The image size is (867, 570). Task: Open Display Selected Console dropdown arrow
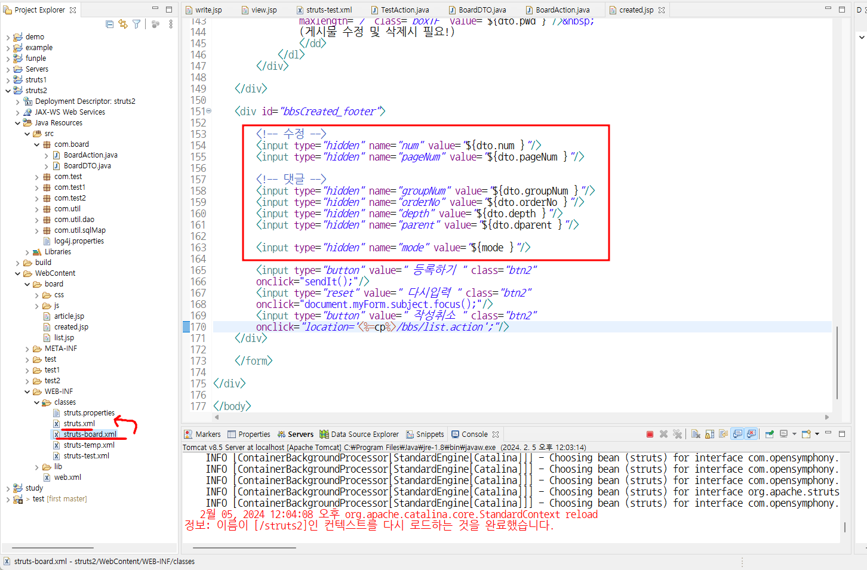click(x=794, y=434)
